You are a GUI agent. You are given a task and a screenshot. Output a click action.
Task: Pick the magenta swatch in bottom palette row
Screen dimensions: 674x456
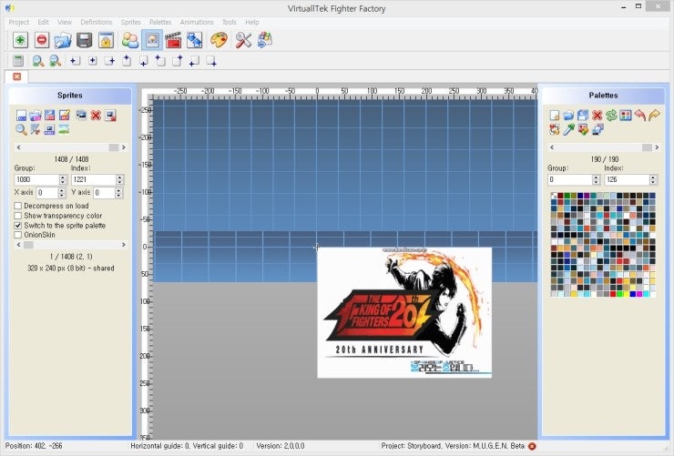639,294
